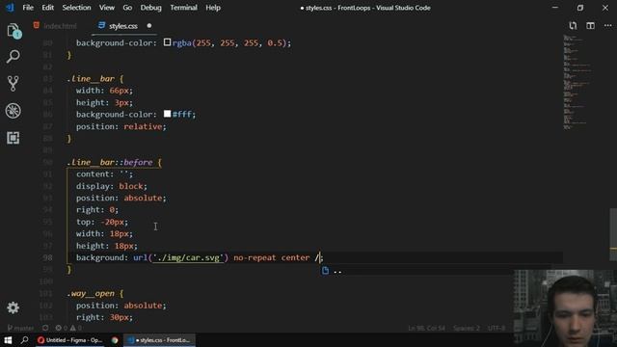The width and height of the screenshot is (617, 347).
Task: Open the Selection menu
Action: (76, 8)
